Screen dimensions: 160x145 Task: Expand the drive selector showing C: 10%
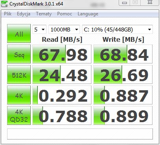pos(117,30)
